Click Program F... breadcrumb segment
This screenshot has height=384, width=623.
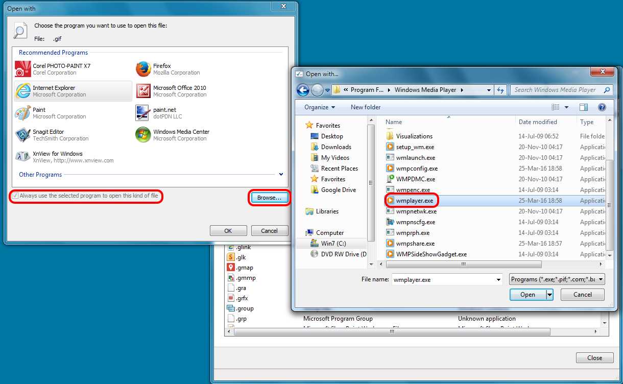[366, 90]
